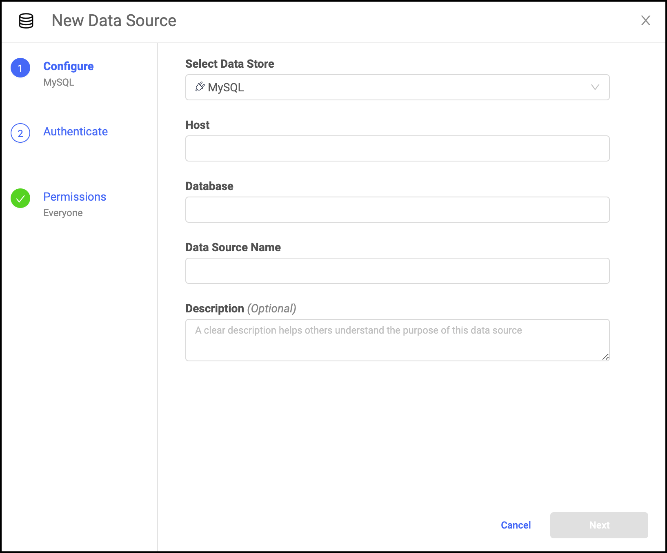
Task: Close the New Data Source dialog
Action: click(x=645, y=20)
